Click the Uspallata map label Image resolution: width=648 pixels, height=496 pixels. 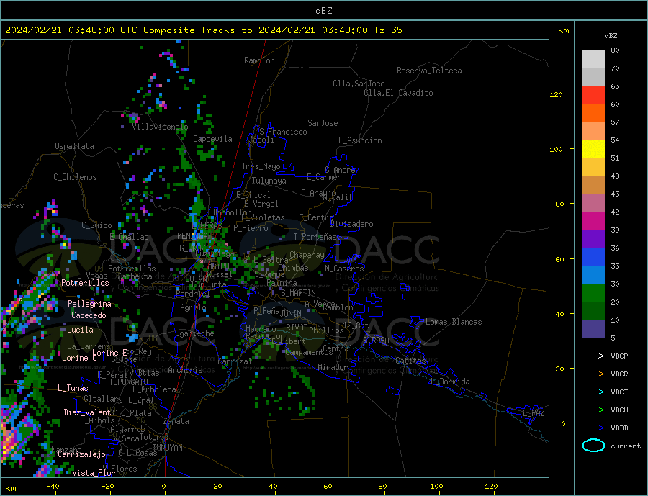(x=74, y=146)
